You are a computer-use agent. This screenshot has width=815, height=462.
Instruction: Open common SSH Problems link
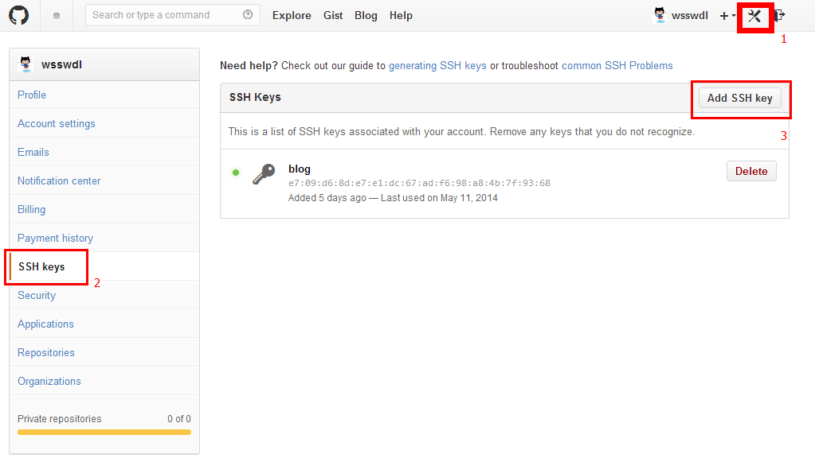(x=617, y=65)
